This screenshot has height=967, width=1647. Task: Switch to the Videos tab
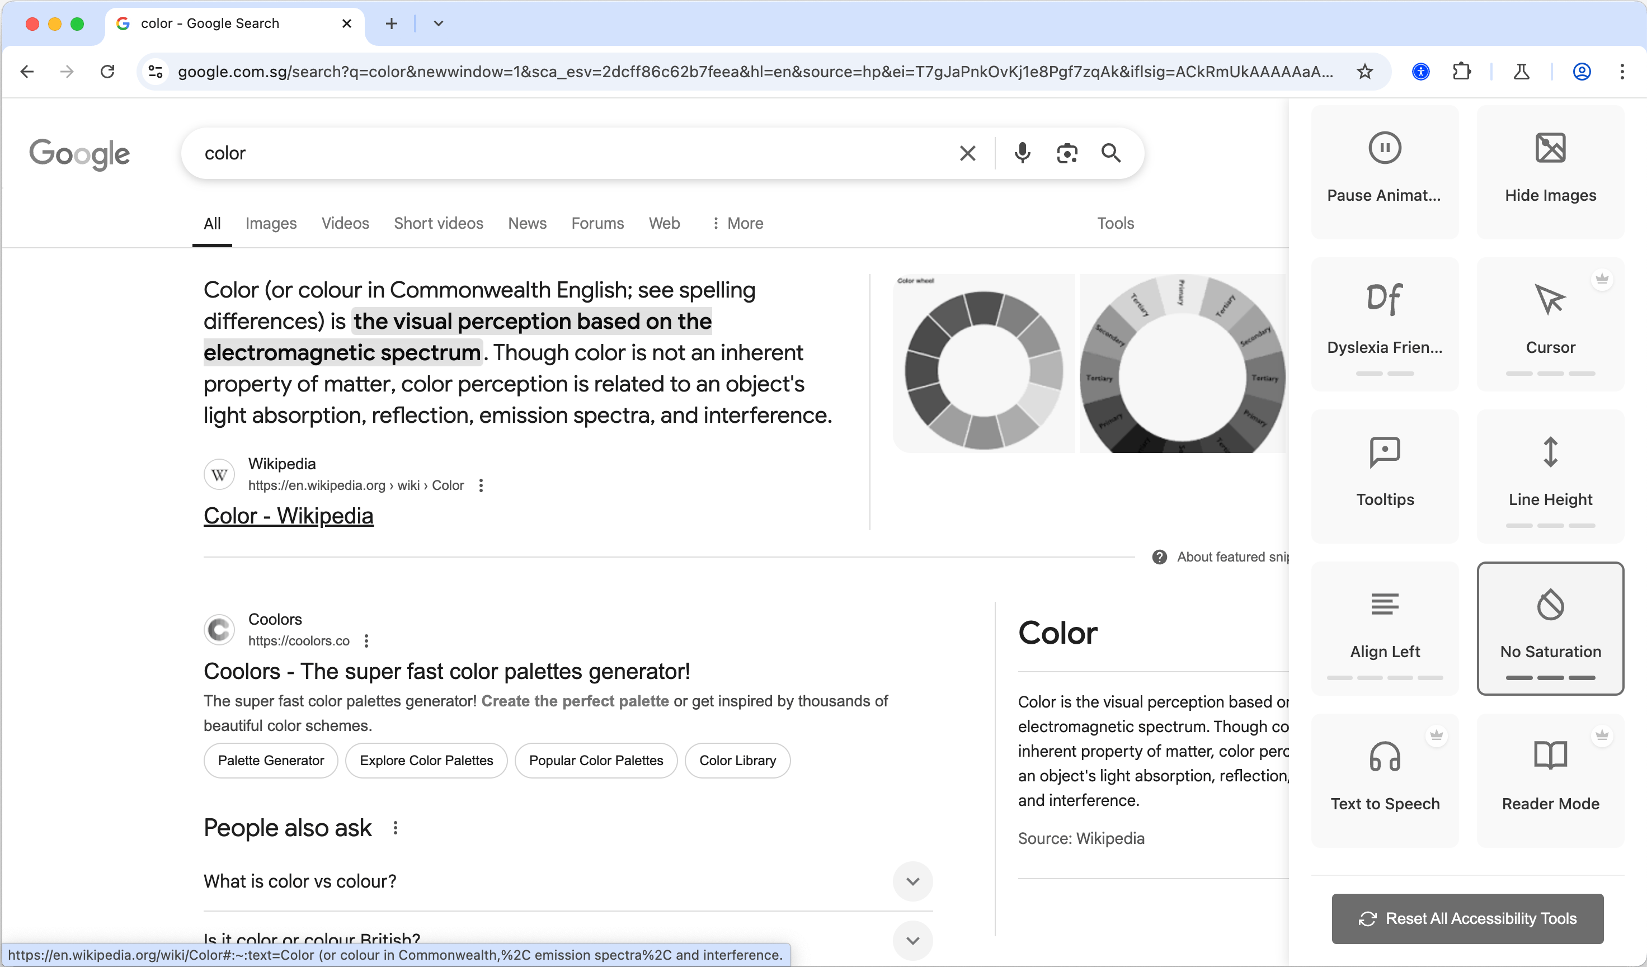point(345,224)
